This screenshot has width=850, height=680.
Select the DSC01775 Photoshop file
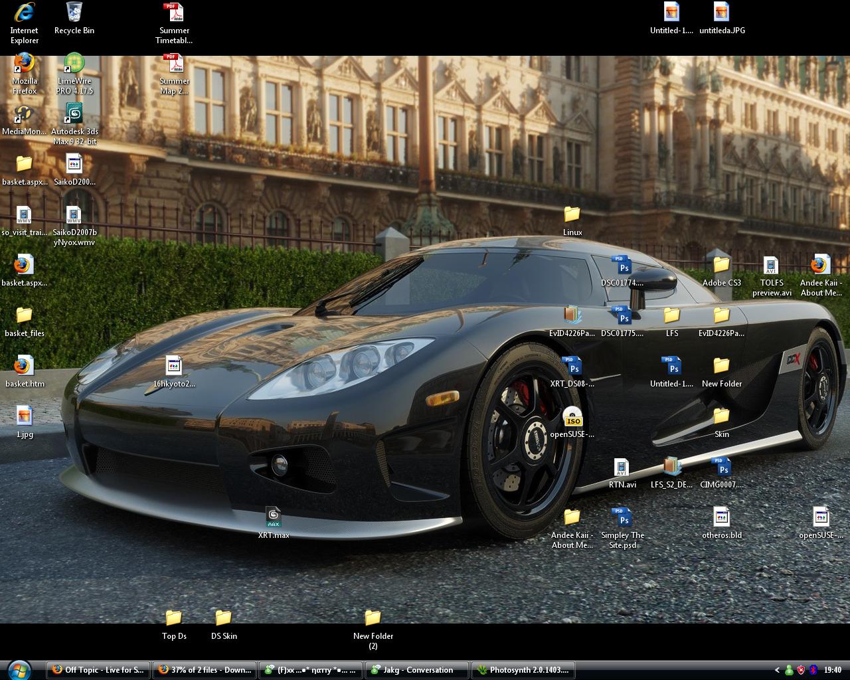622,315
